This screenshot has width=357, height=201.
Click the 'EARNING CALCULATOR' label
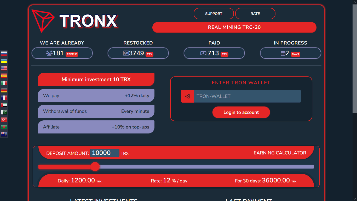(x=280, y=153)
